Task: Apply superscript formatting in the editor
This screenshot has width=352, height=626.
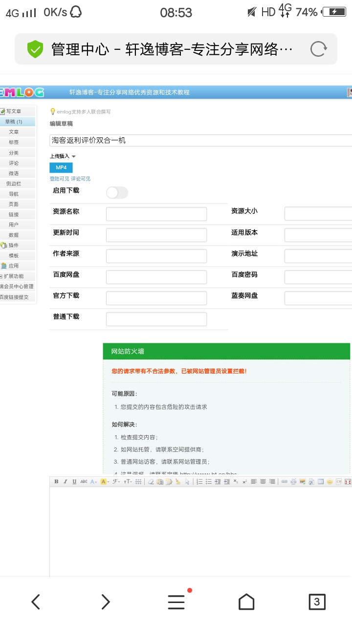Action: pyautogui.click(x=244, y=482)
